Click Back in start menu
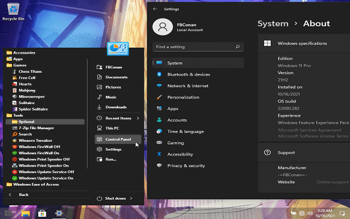The image size is (350, 219). pyautogui.click(x=19, y=195)
